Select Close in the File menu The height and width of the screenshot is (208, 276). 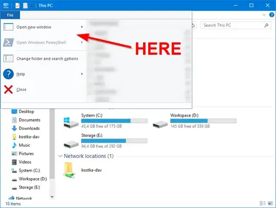[43, 89]
